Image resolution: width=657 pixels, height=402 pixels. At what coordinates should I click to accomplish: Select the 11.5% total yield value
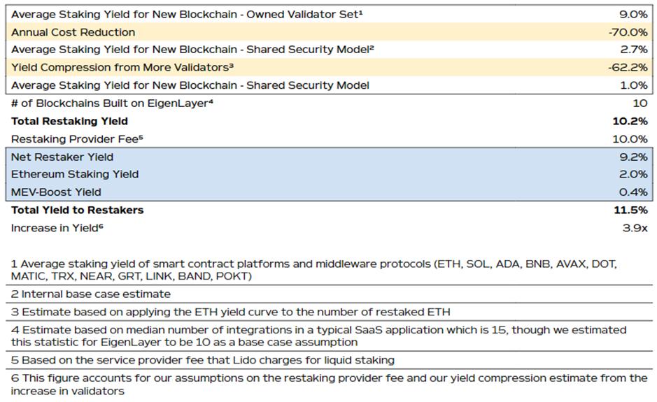(631, 210)
